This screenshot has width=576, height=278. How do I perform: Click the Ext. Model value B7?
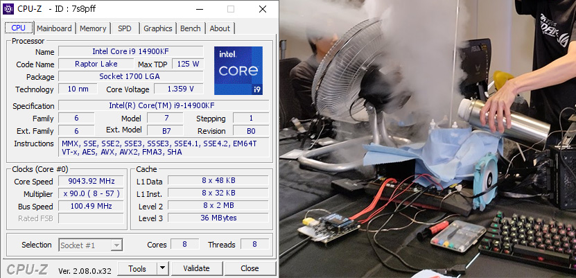click(x=165, y=131)
